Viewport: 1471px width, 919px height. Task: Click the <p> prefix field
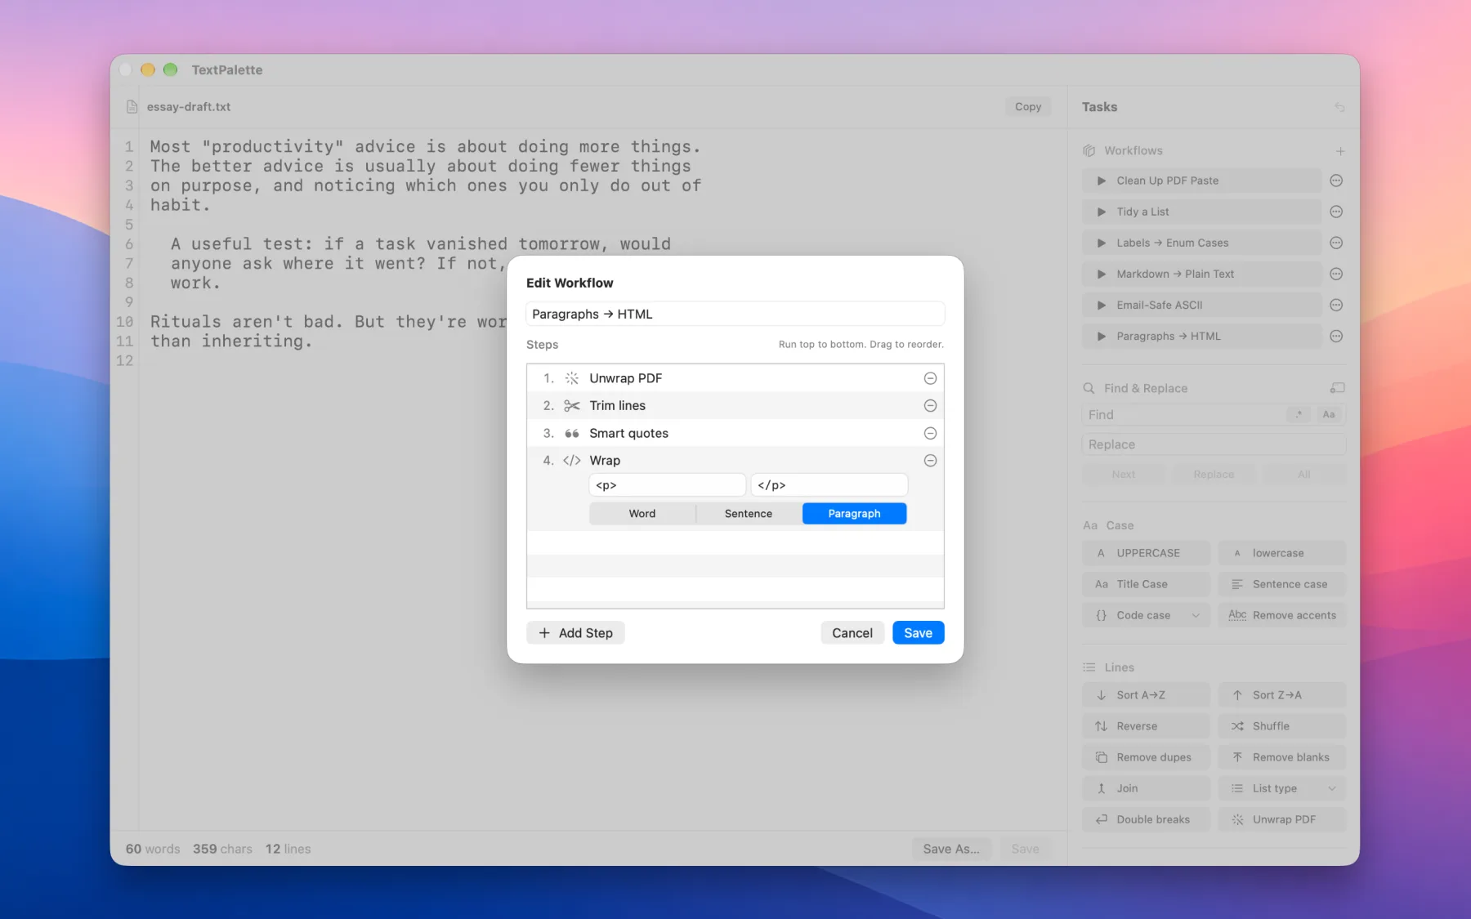click(x=668, y=485)
